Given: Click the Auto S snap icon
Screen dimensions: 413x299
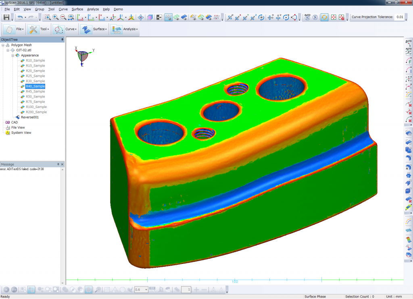Looking at the screenshot, I should (x=307, y=17).
